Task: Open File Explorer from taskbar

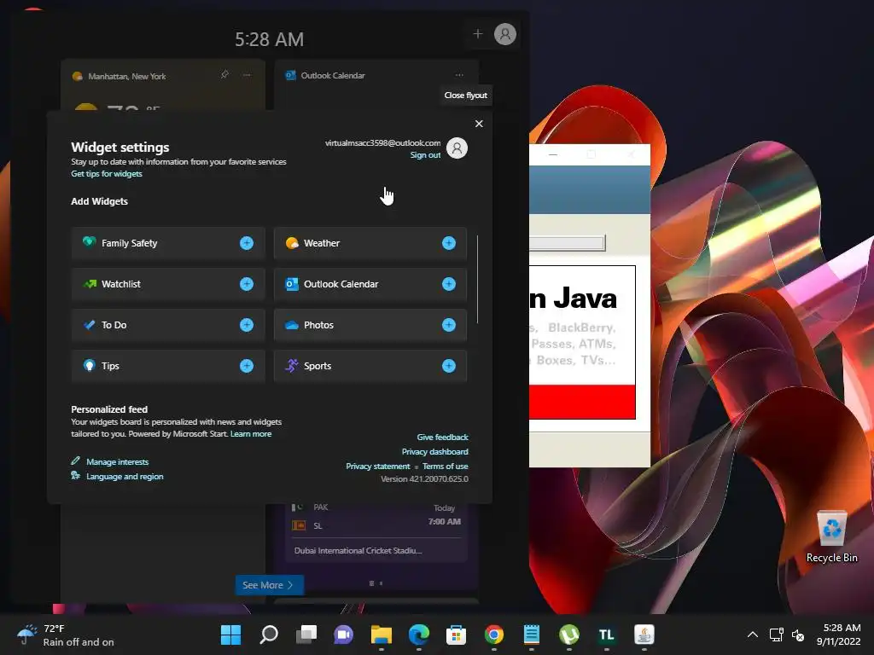Action: [x=382, y=635]
